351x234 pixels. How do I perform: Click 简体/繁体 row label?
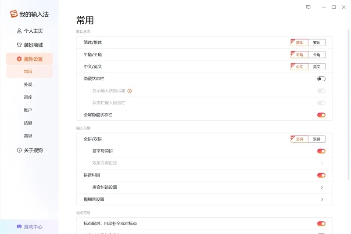tap(93, 43)
